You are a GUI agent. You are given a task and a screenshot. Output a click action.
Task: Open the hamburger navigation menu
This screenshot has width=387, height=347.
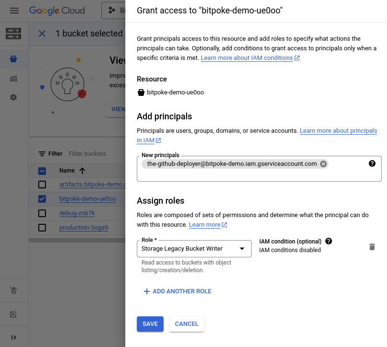pos(14,10)
